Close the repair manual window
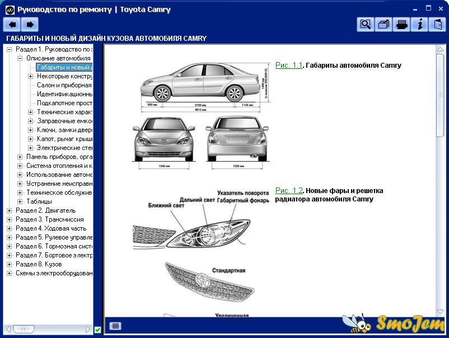Screen dimensions: 449x338 point(441,8)
